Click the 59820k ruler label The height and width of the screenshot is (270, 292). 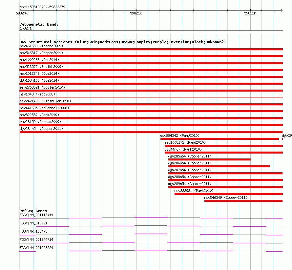pos(22,13)
